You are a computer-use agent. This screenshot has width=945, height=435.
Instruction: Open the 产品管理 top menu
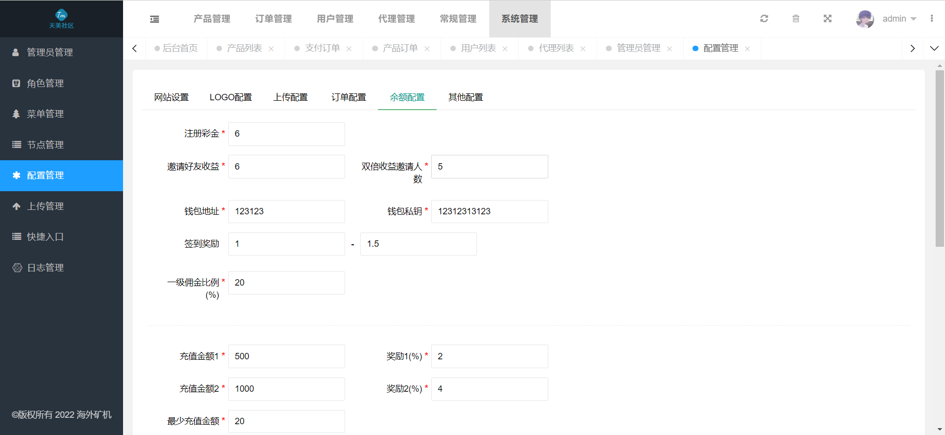pyautogui.click(x=212, y=19)
